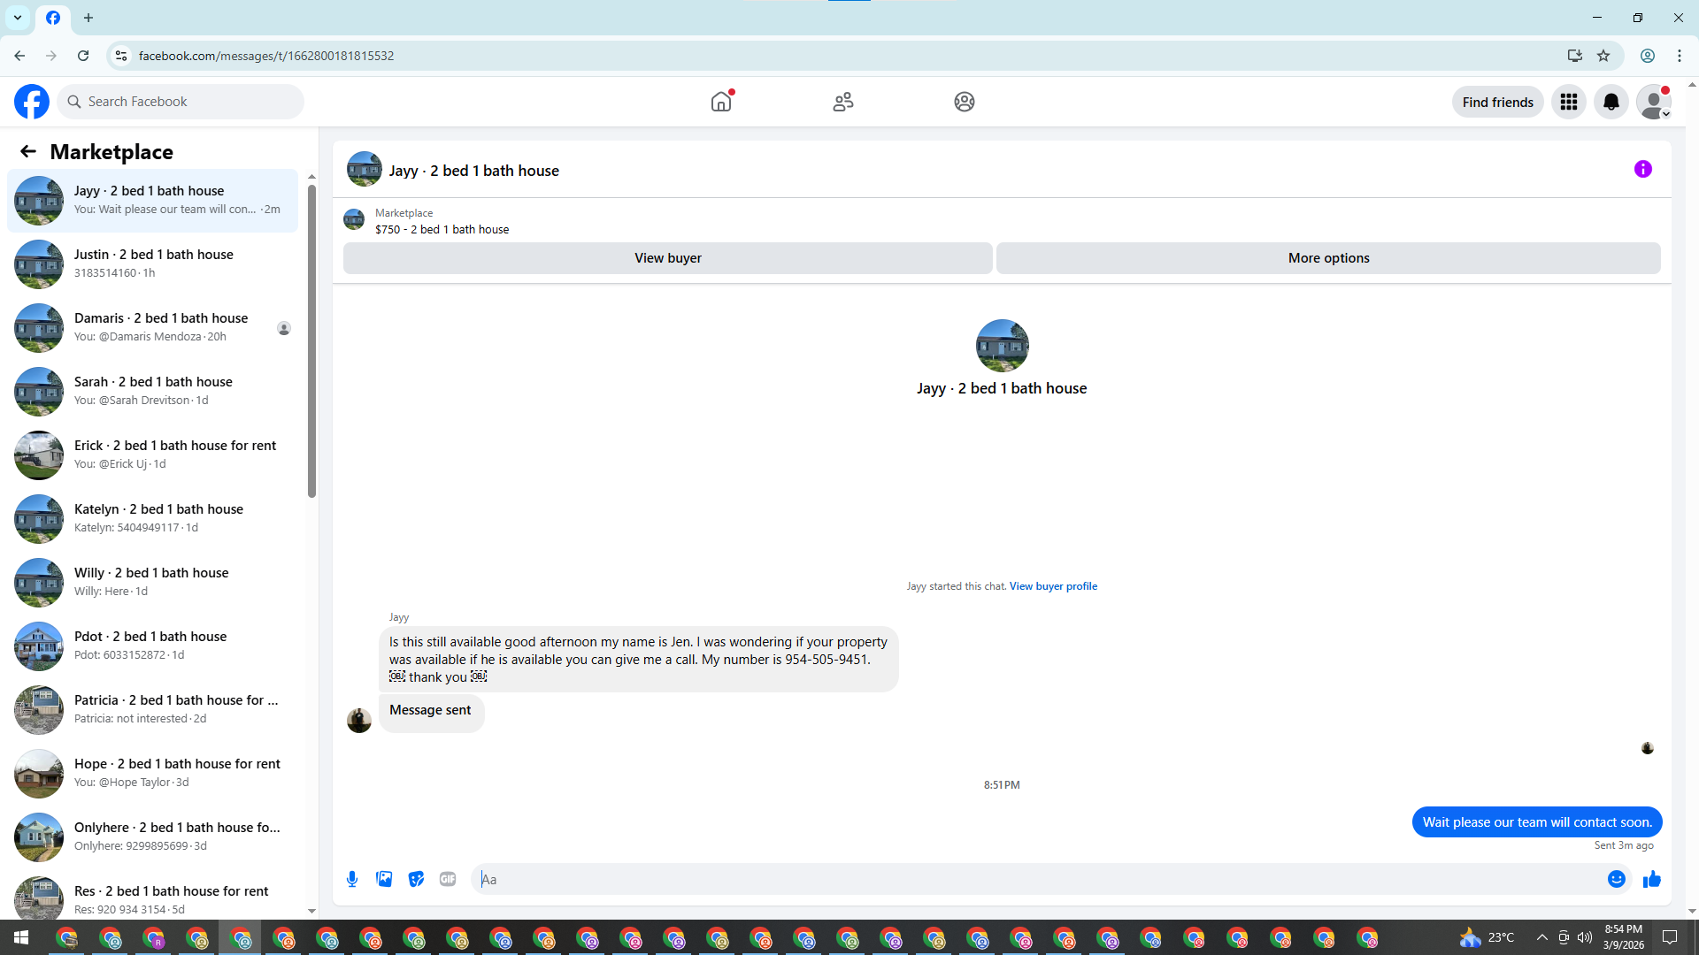Screen dimensions: 1699x955
Task: Open the GIF picker
Action: [448, 879]
